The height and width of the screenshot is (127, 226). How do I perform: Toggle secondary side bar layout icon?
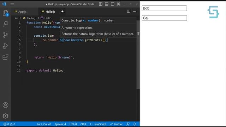[113, 4]
